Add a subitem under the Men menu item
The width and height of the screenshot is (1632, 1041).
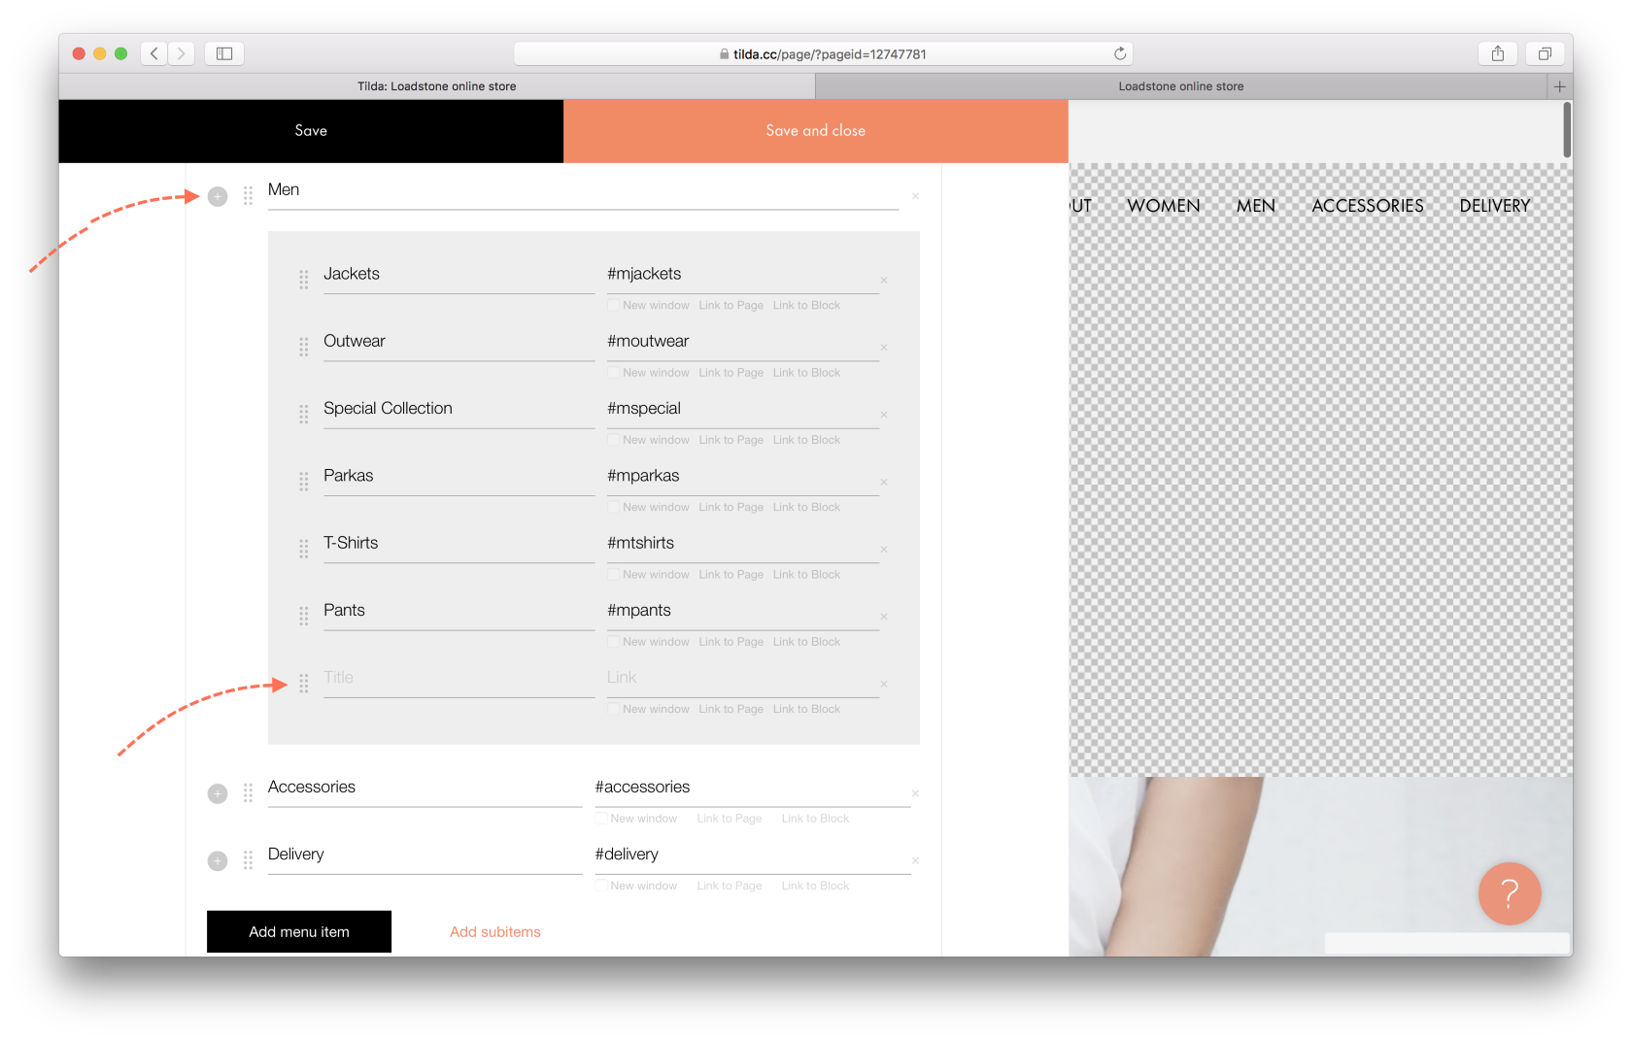pos(217,195)
